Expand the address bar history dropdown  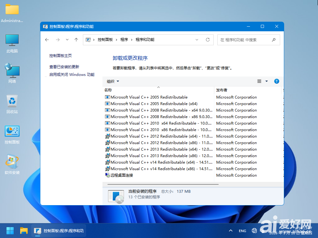pos(197,40)
